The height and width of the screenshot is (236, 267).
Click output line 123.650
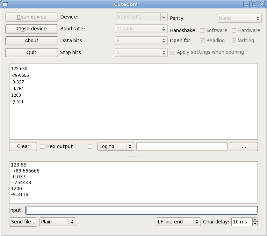point(19,69)
